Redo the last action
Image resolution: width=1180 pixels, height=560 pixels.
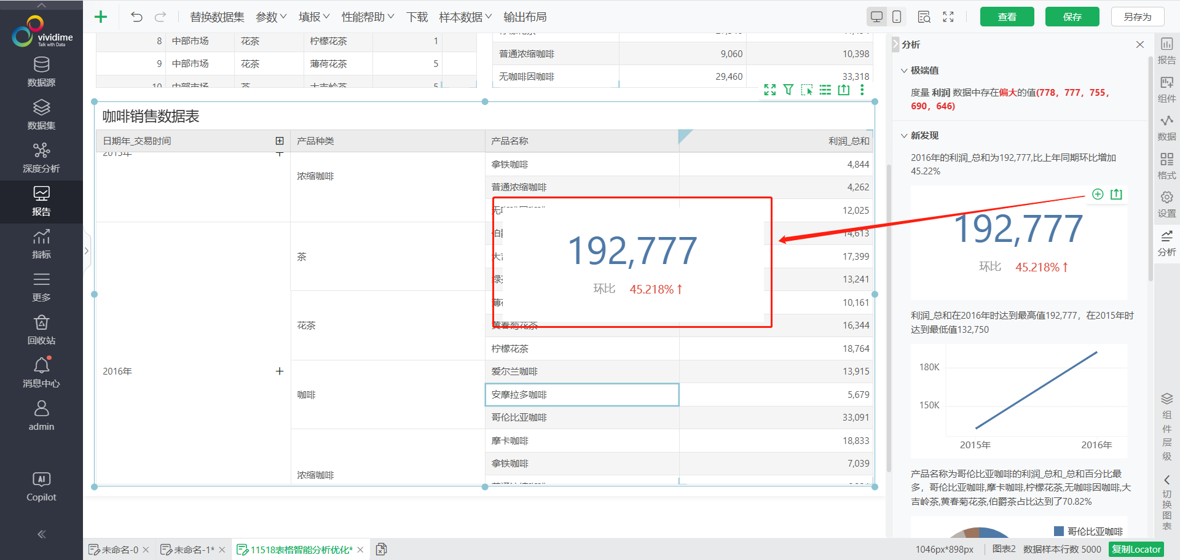coord(160,17)
